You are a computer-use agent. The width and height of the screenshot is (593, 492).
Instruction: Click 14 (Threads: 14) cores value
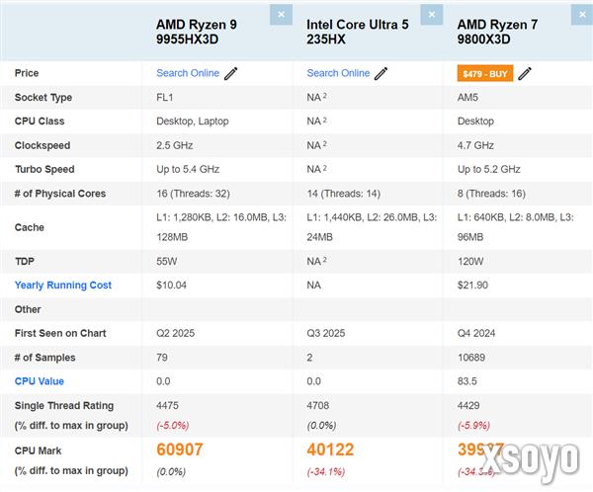pyautogui.click(x=343, y=194)
